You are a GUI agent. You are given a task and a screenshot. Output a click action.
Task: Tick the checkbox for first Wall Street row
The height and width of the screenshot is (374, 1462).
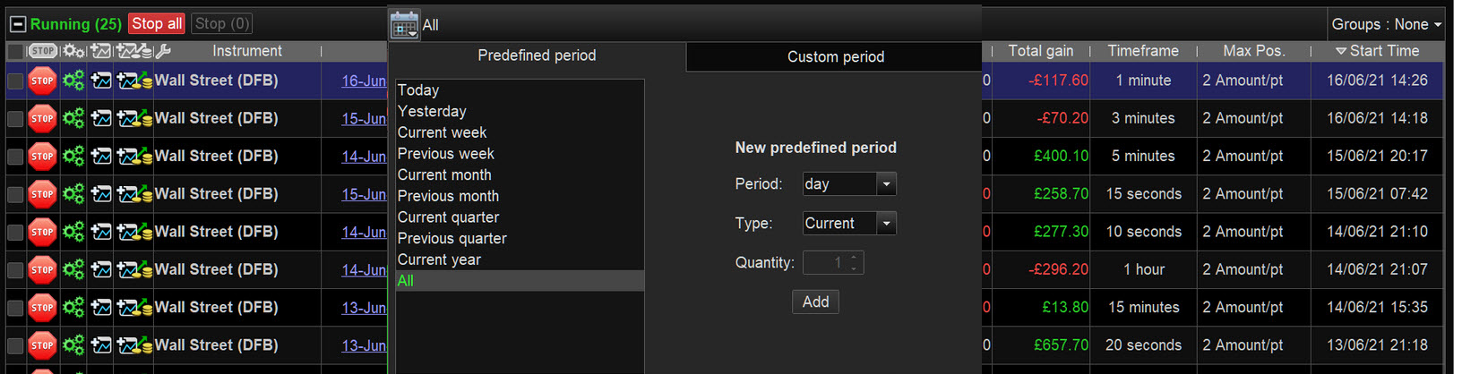pyautogui.click(x=15, y=81)
